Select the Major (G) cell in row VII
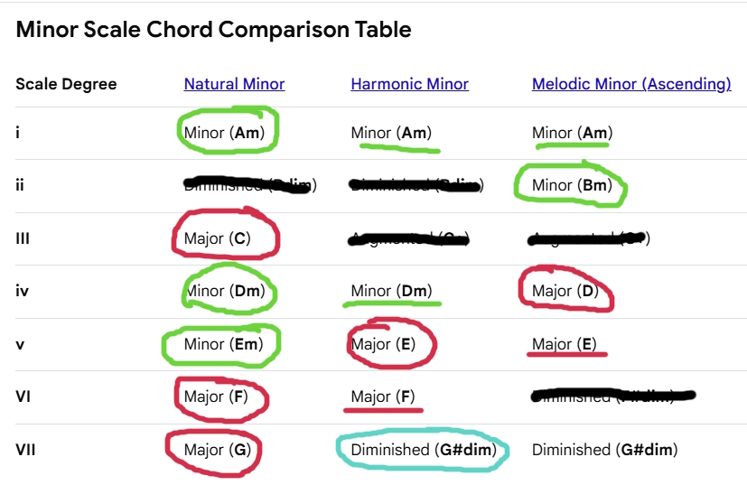The height and width of the screenshot is (485, 747). [218, 449]
